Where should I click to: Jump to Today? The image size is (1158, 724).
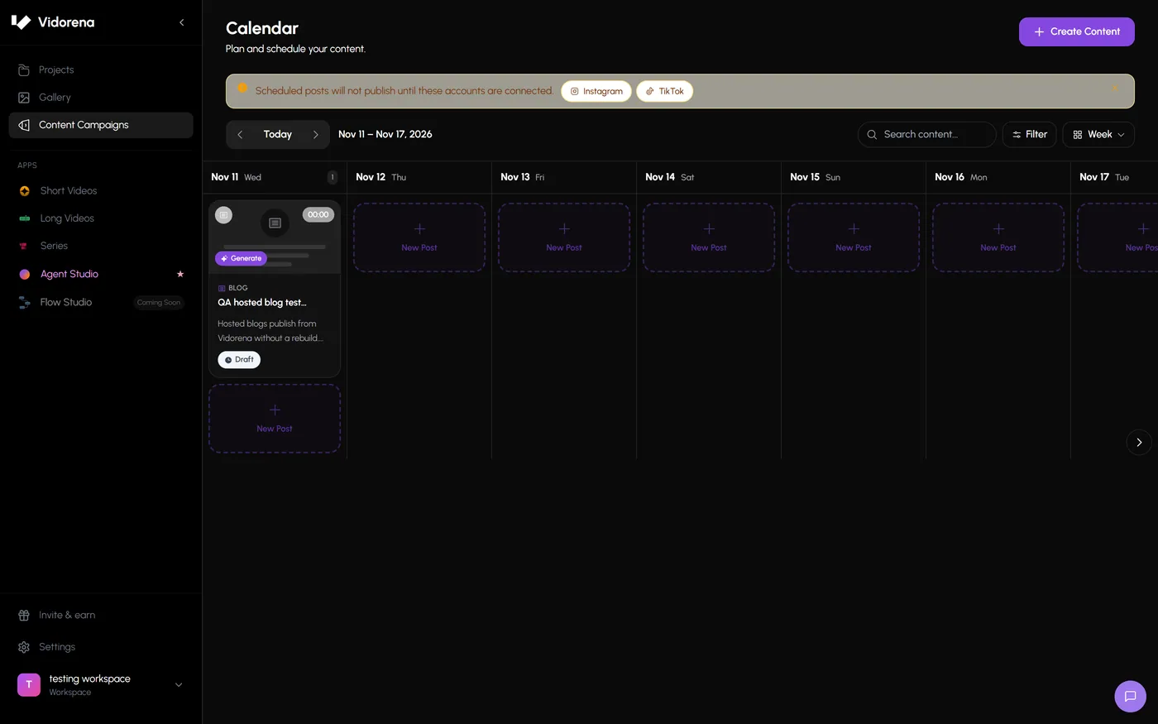278,134
